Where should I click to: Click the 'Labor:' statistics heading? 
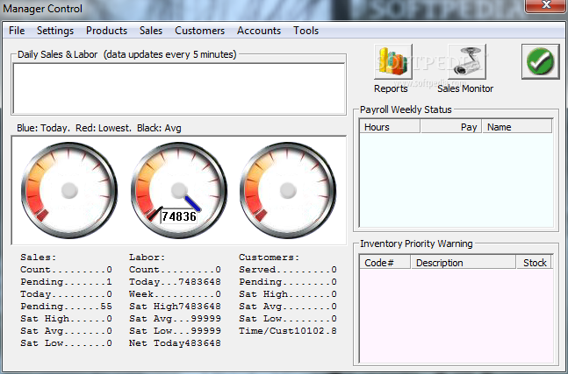[147, 258]
